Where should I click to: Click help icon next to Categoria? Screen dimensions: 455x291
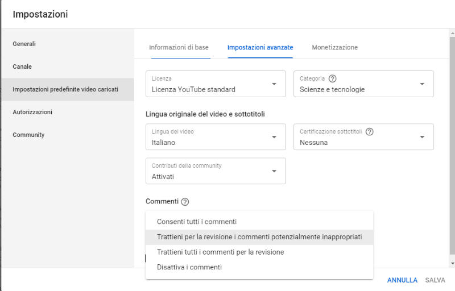coord(333,78)
